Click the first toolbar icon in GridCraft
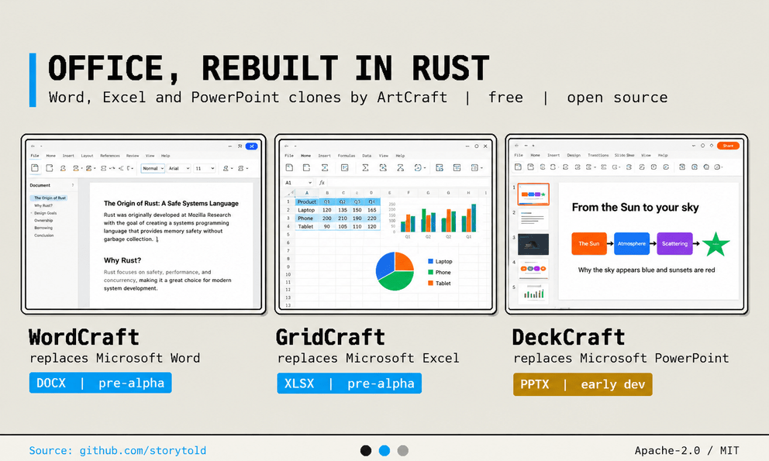 pos(289,167)
